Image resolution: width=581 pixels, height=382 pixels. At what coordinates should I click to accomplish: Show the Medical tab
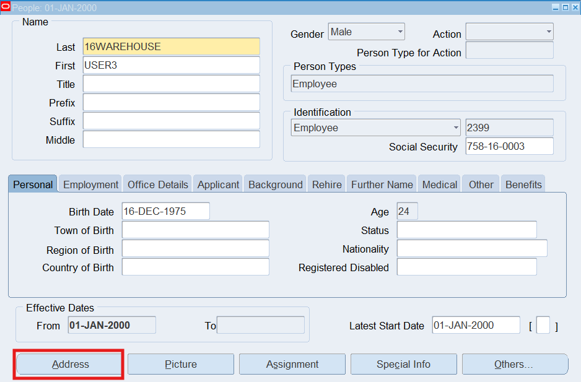pyautogui.click(x=440, y=184)
